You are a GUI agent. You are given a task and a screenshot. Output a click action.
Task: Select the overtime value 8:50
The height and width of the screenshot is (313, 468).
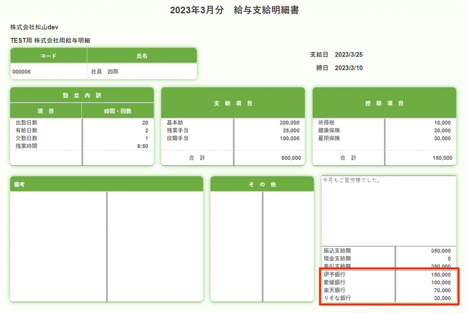click(143, 146)
